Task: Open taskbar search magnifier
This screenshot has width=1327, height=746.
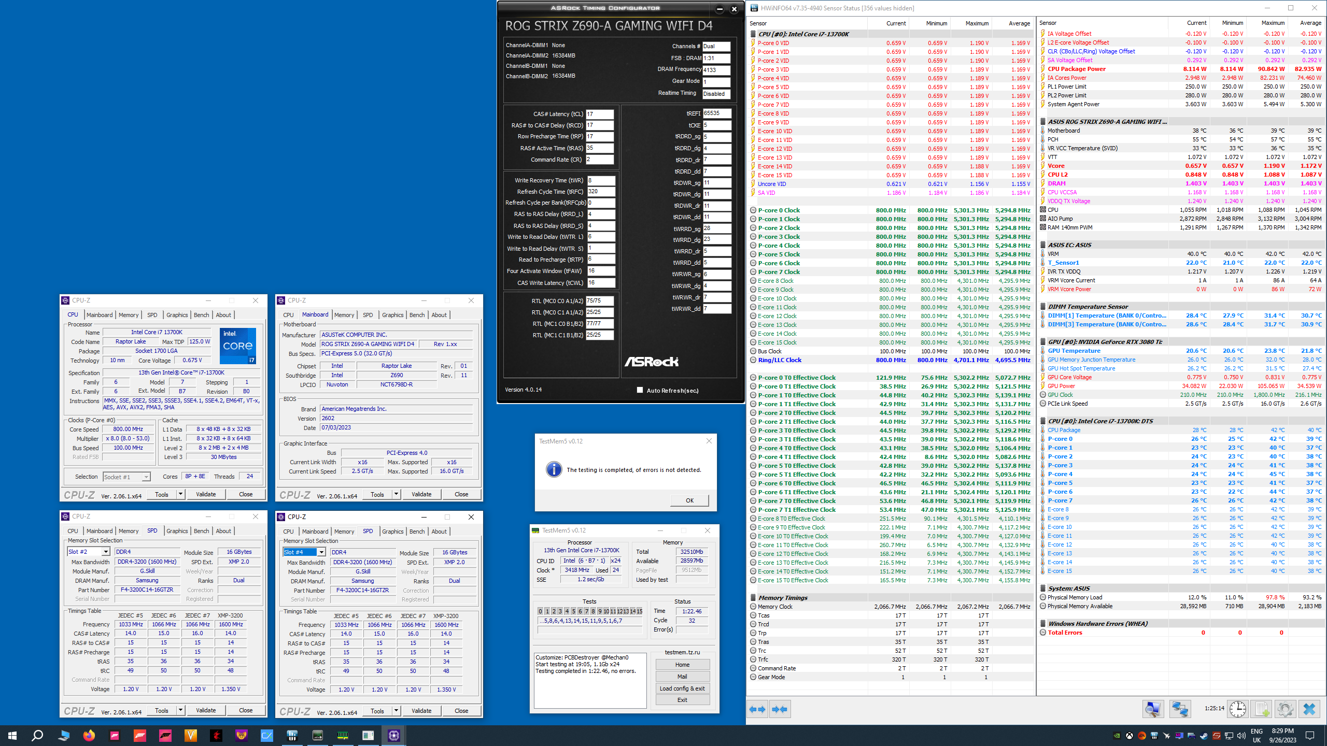Action: (37, 735)
